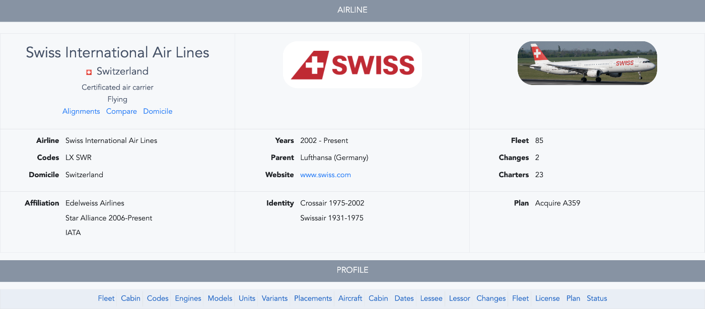Select Dates in the profile menu
Image resolution: width=705 pixels, height=309 pixels.
click(404, 298)
